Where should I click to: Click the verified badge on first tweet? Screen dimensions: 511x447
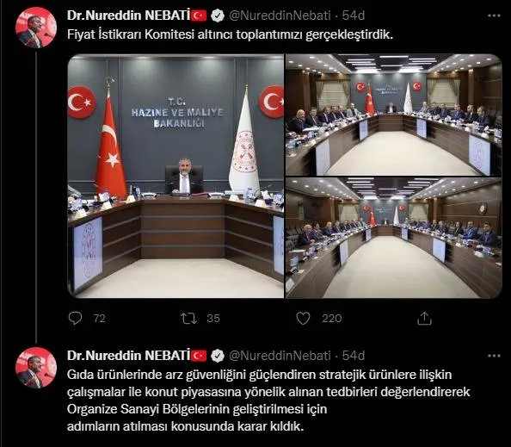pyautogui.click(x=218, y=16)
